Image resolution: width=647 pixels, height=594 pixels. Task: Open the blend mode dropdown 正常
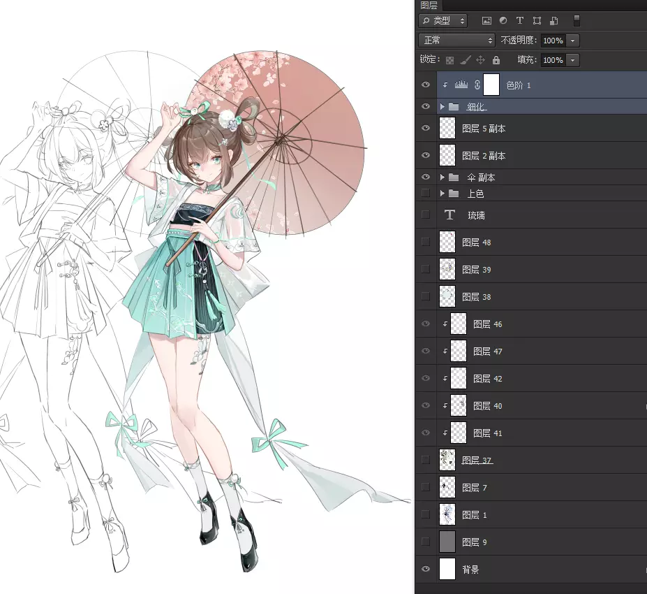coord(456,41)
